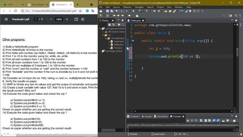
Task: Click the Save icon in Eclipse toolbar
Action: [x=107, y=11]
